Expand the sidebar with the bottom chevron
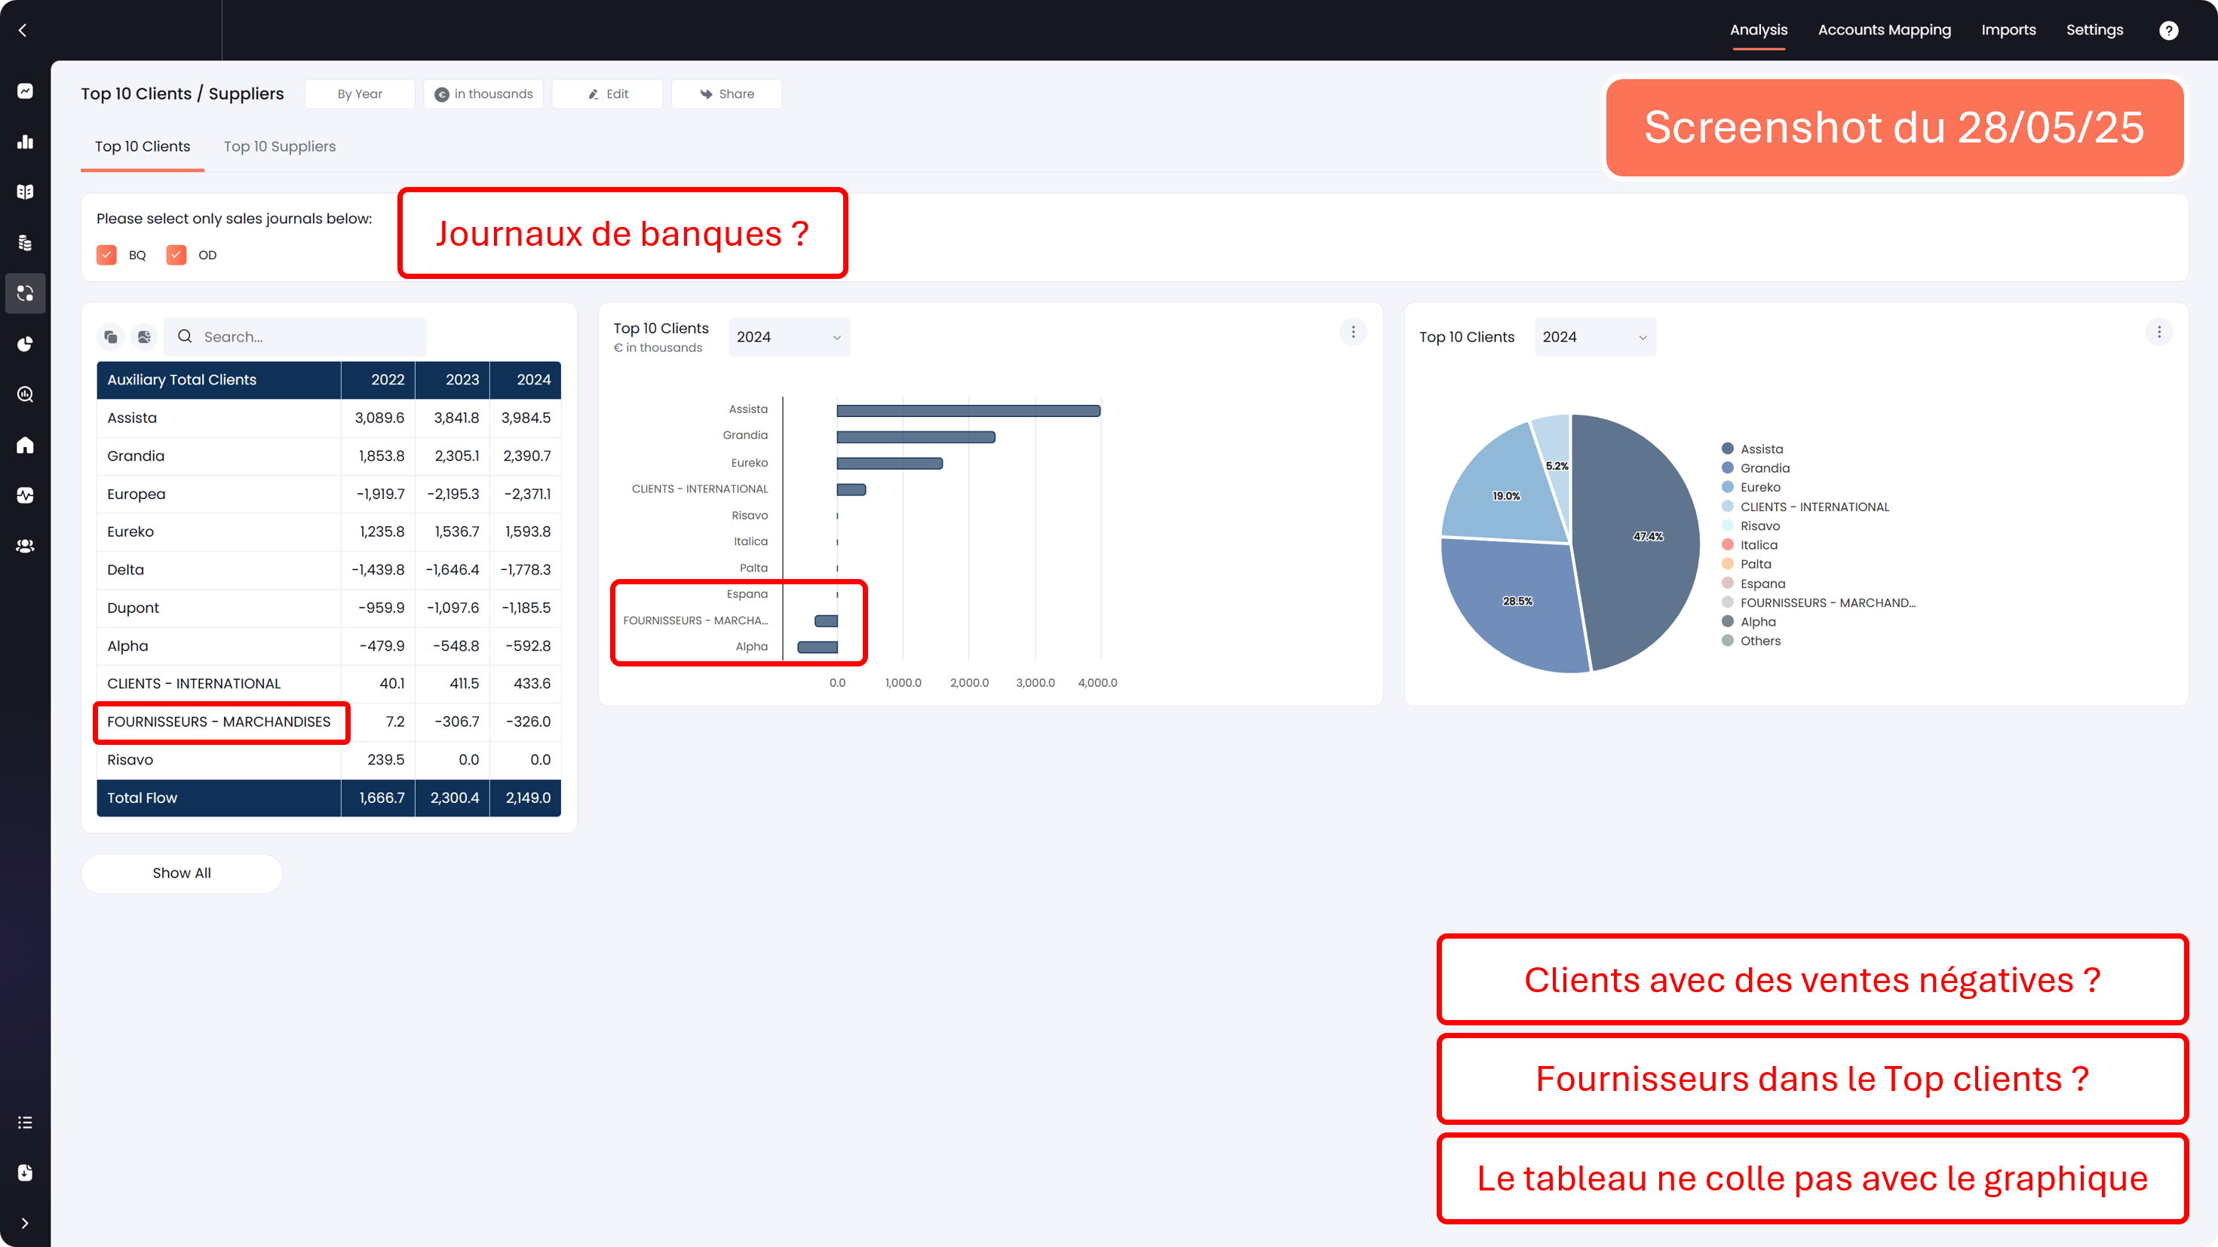This screenshot has height=1247, width=2218. pyautogui.click(x=25, y=1223)
